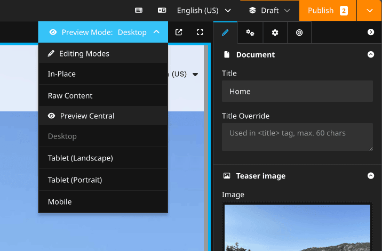
Task: Open the Draft workspace dropdown
Action: click(x=269, y=11)
